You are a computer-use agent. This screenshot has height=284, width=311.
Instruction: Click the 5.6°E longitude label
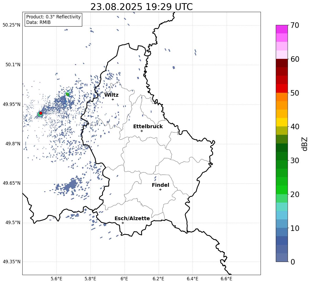(x=56, y=279)
